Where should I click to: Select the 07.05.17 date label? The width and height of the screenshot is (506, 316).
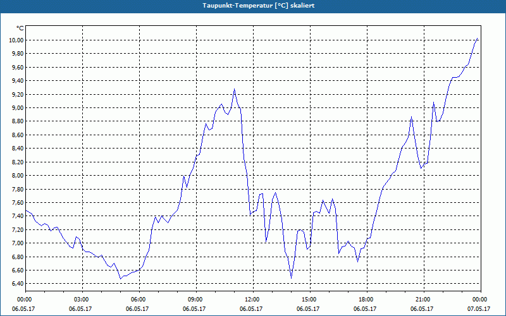point(479,309)
